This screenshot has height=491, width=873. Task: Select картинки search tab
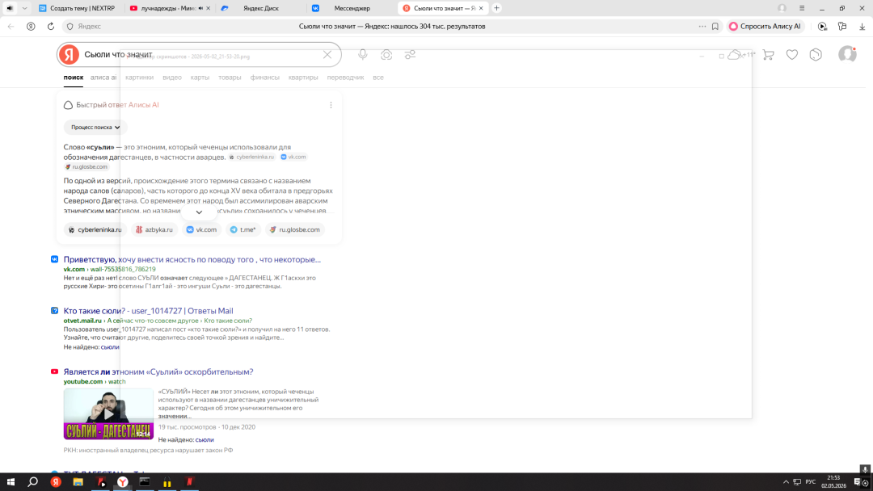coord(139,78)
